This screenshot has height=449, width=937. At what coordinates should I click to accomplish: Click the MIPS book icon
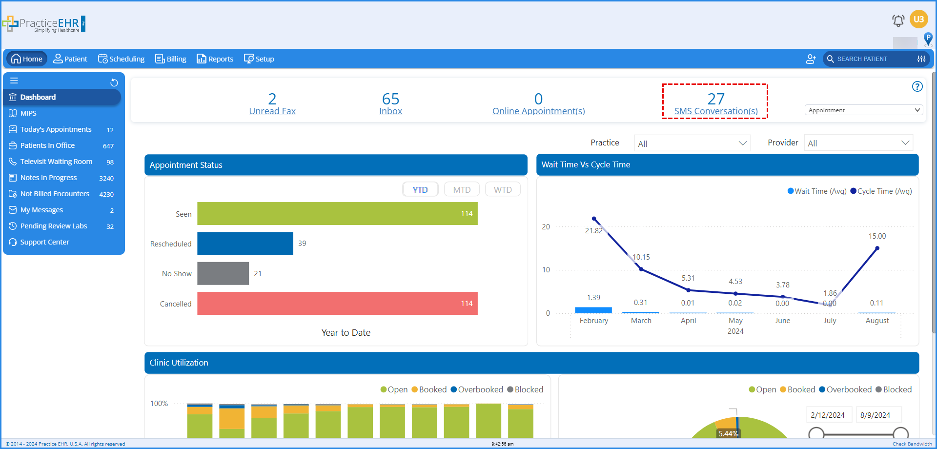[13, 113]
